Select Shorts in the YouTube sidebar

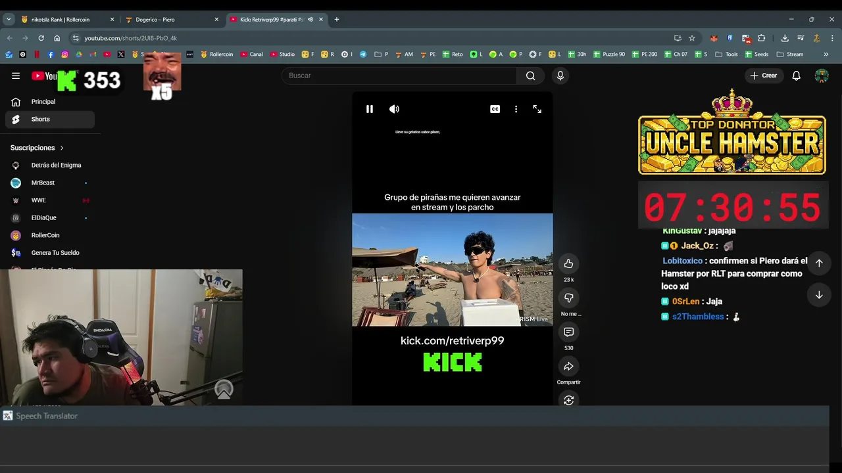[x=50, y=119]
